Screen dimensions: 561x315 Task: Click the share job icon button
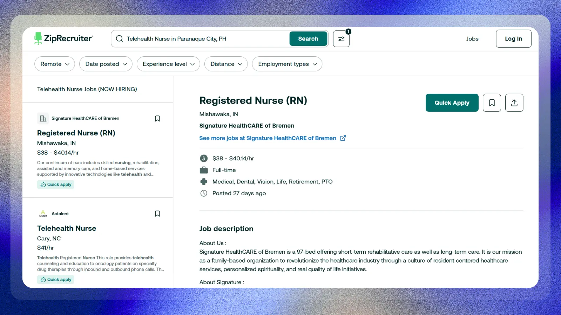pos(514,103)
